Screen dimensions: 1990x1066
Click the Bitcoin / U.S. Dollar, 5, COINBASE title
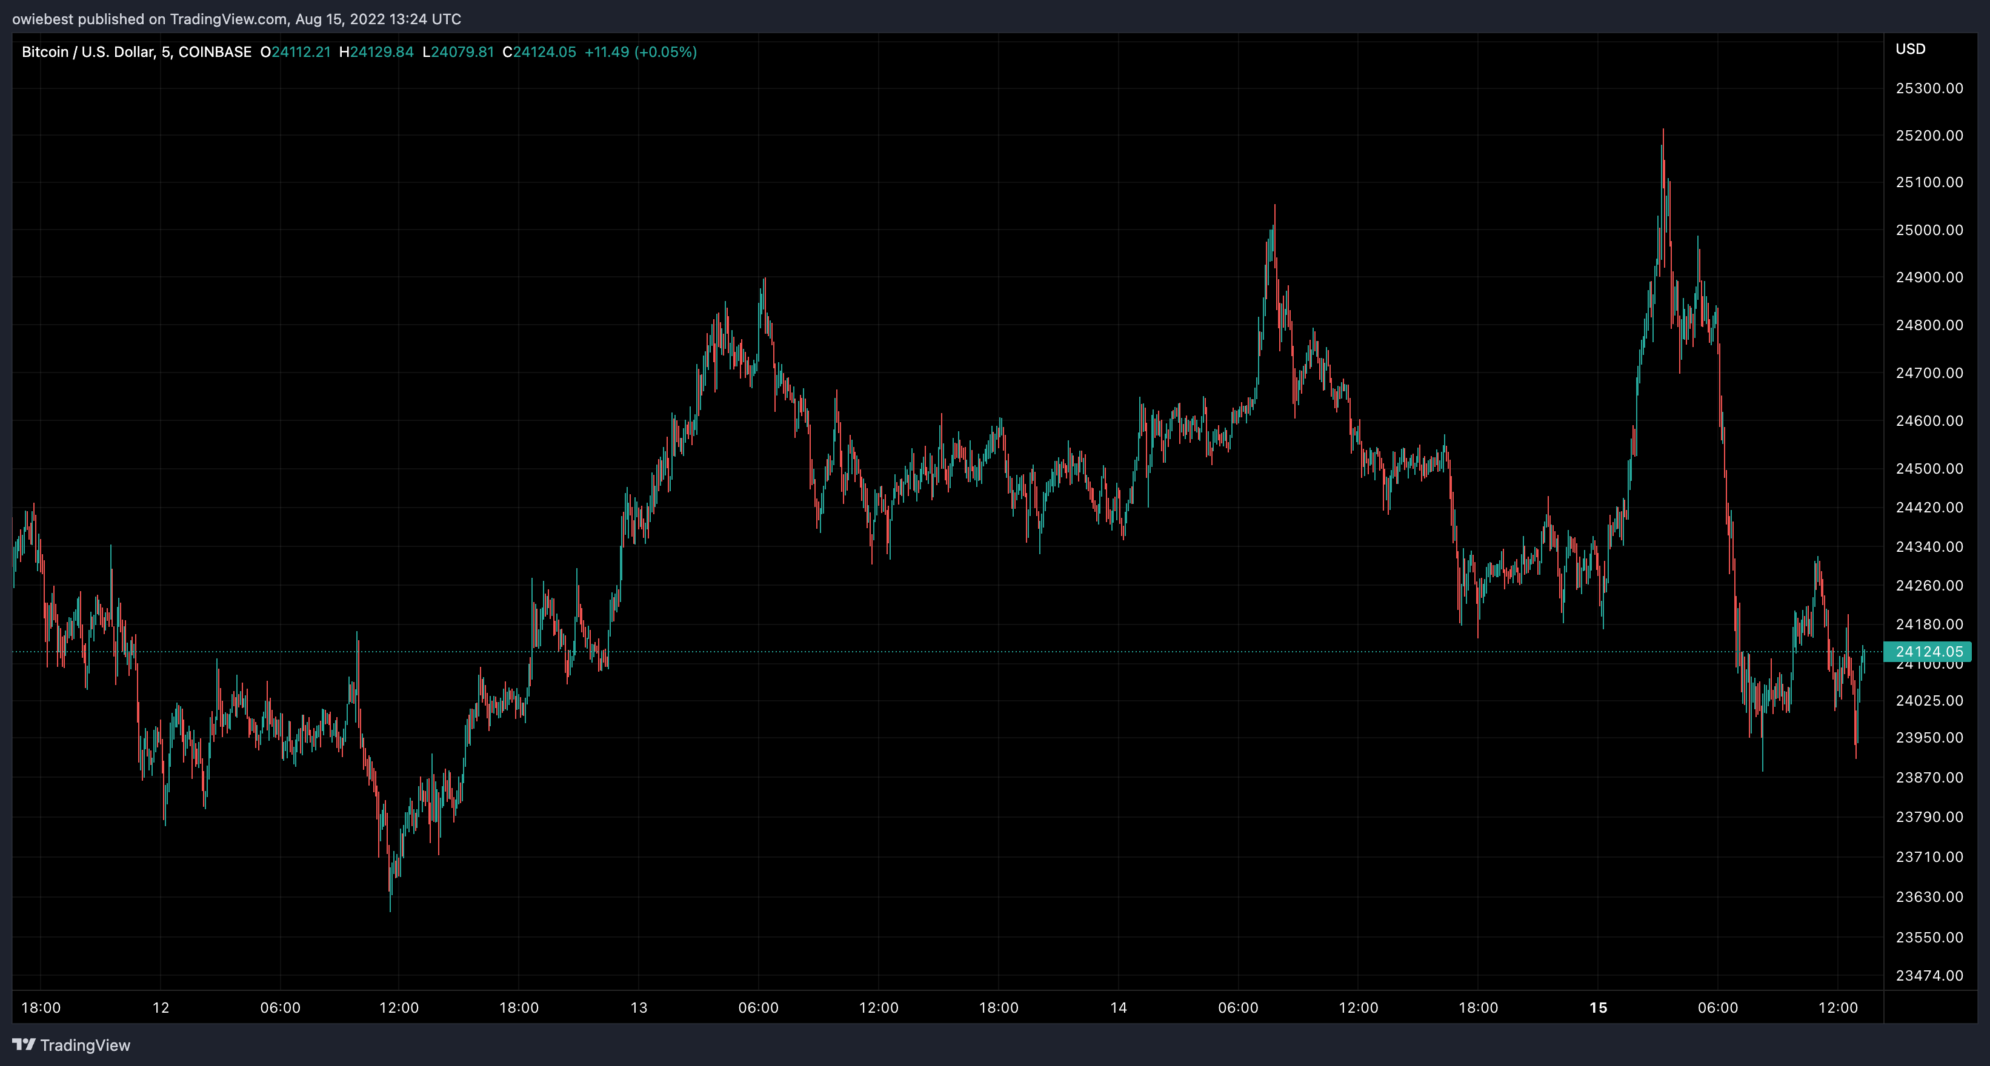pos(137,51)
